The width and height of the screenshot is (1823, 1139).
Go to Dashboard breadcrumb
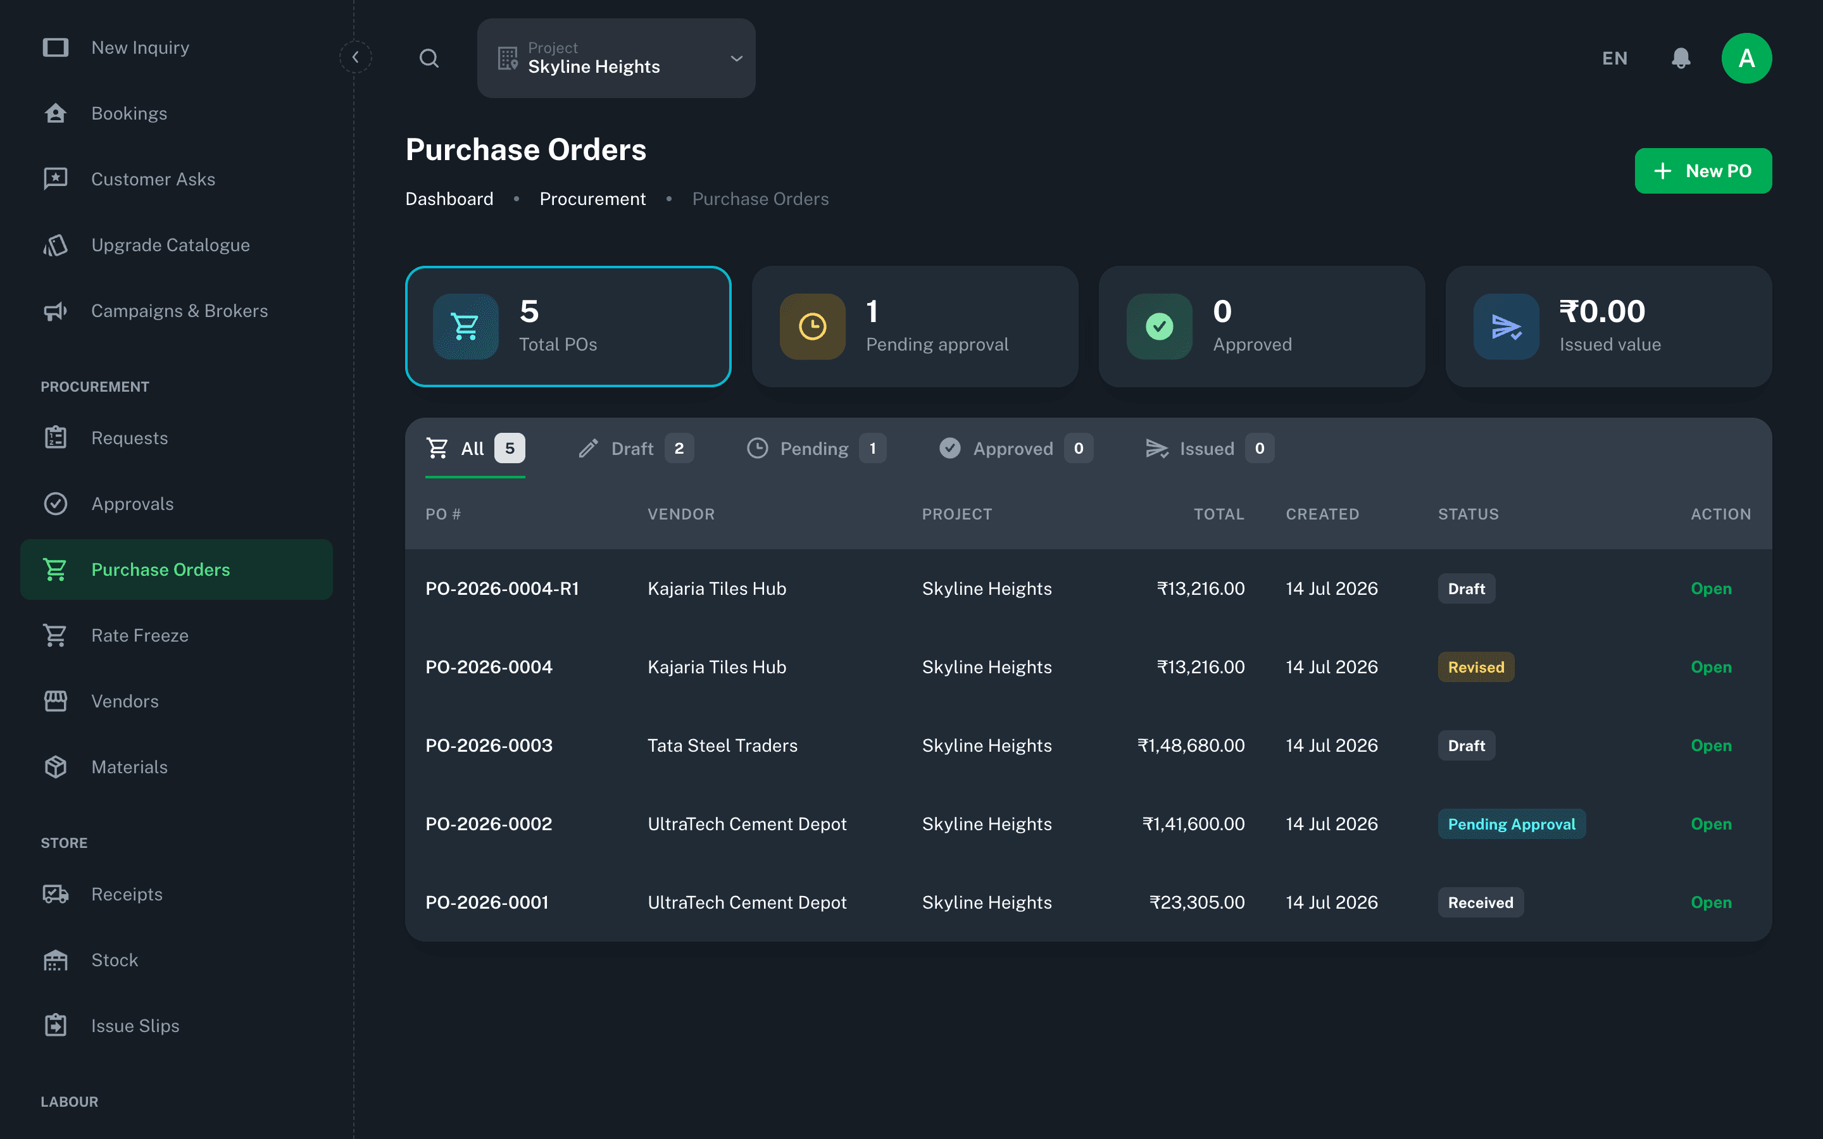pos(449,199)
